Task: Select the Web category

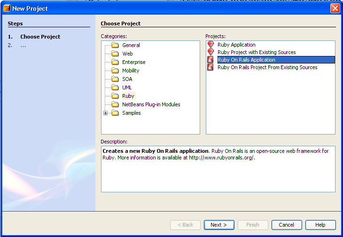Action: click(127, 54)
